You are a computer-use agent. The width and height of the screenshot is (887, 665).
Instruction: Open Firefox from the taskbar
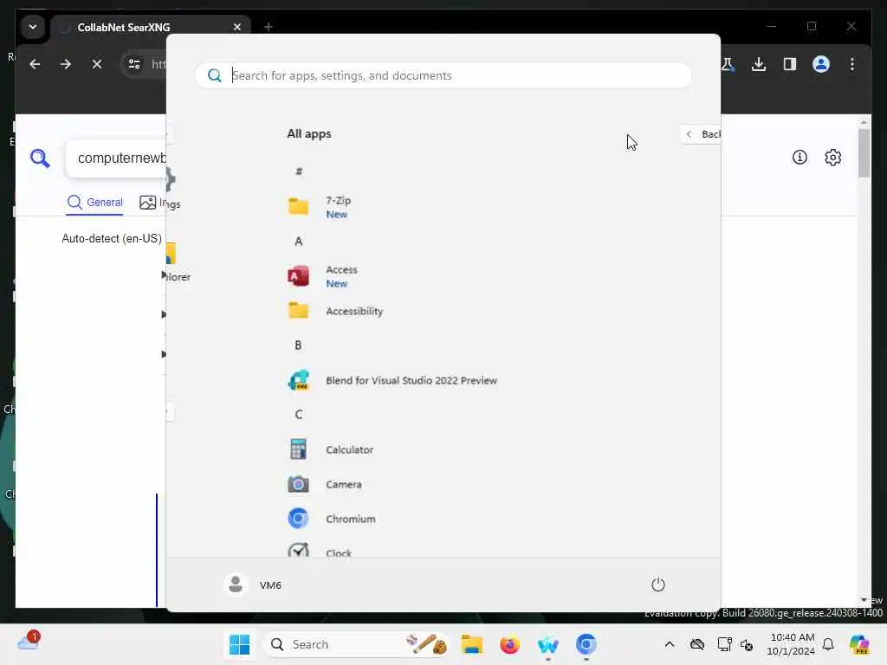[x=509, y=644]
